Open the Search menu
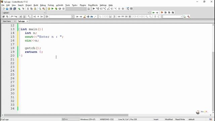The width and height of the screenshot is (215, 121). coord(20,5)
